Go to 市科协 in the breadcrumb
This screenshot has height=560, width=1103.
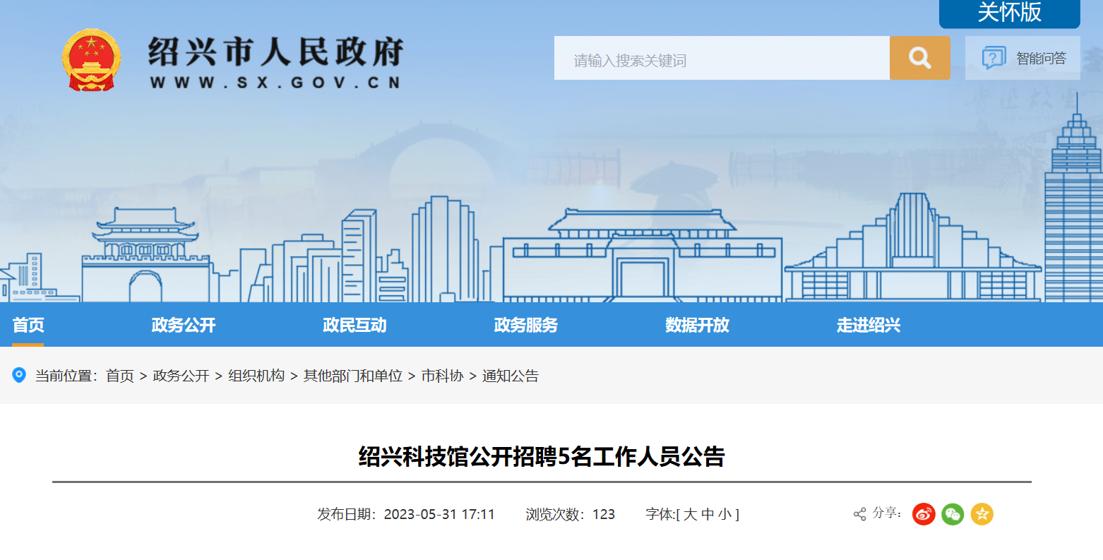pyautogui.click(x=442, y=376)
